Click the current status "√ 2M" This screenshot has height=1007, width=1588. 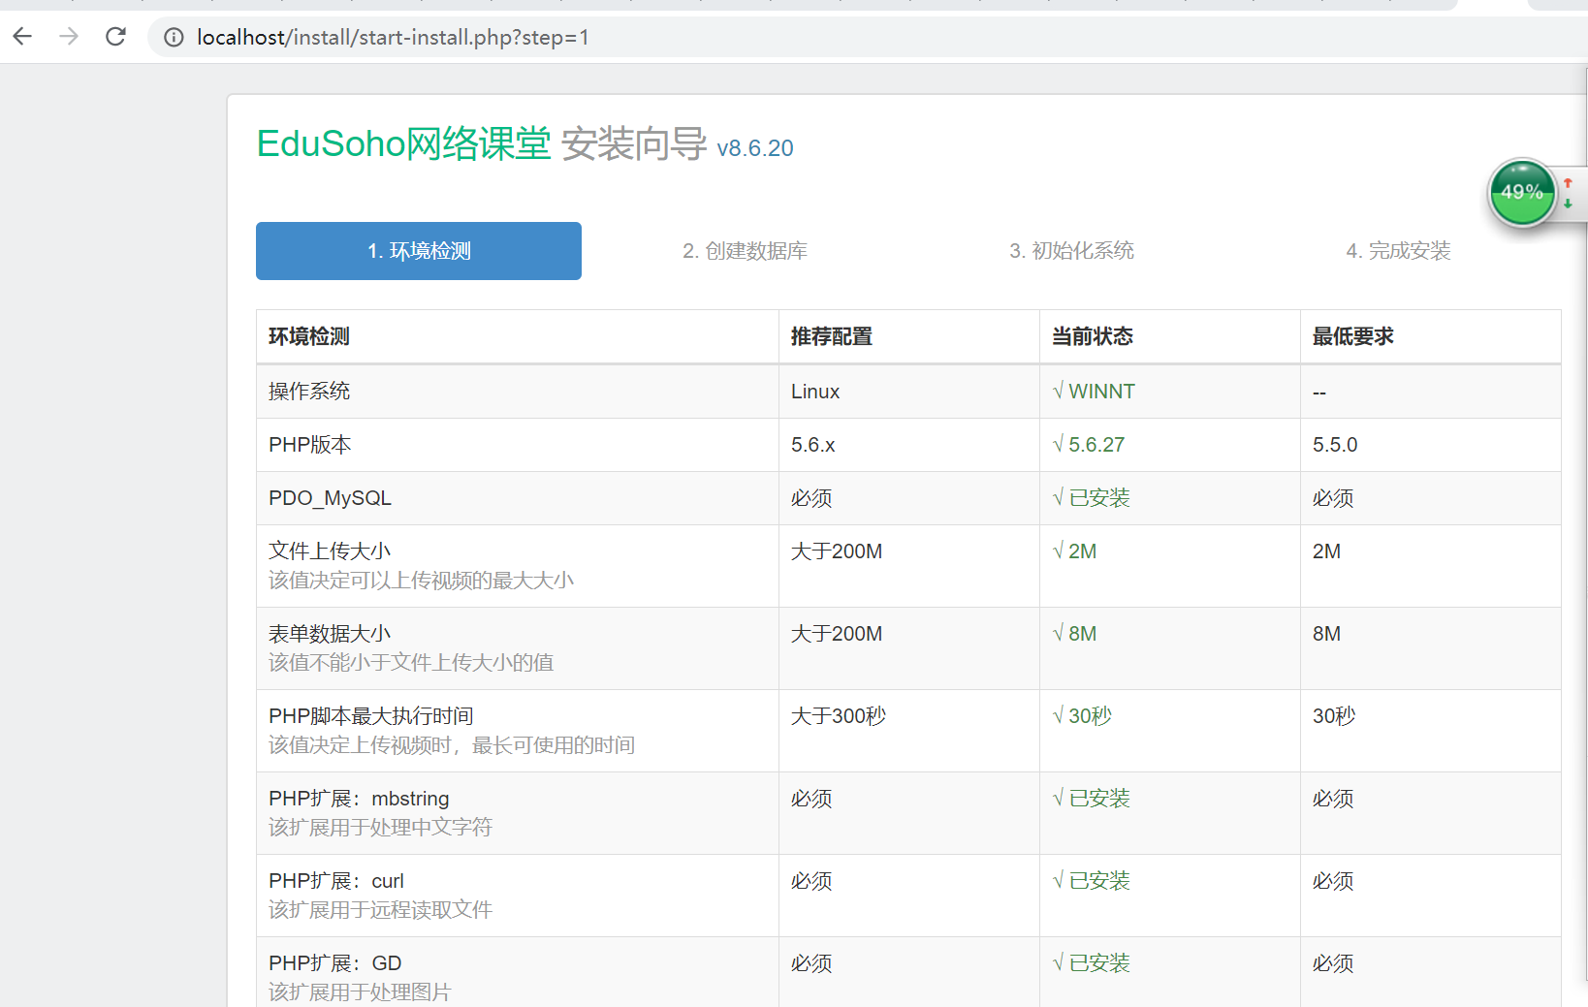pos(1074,551)
